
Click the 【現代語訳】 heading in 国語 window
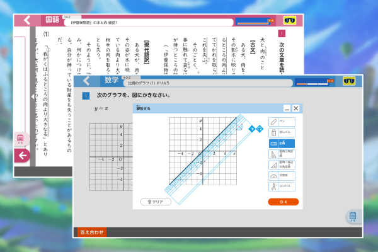146,52
